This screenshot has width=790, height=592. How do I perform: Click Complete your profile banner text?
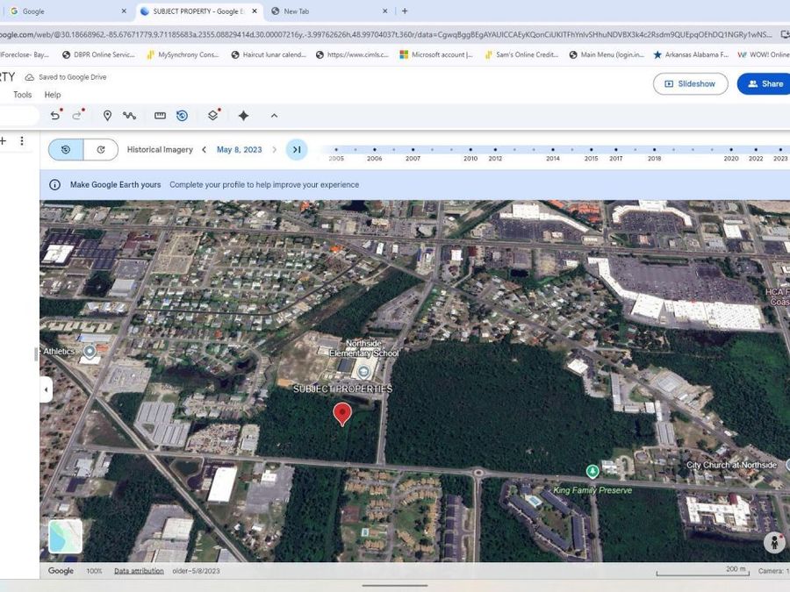(264, 185)
